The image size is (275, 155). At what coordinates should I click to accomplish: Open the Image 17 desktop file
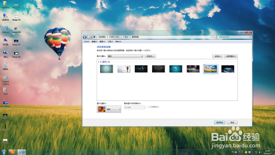coord(16,42)
